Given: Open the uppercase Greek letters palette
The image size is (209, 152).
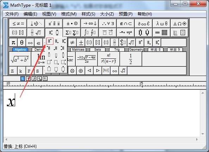Looking at the screenshot, I should (179, 24).
